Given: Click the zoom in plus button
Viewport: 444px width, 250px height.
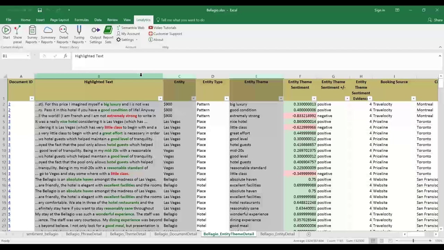Looking at the screenshot, I should point(430,241).
